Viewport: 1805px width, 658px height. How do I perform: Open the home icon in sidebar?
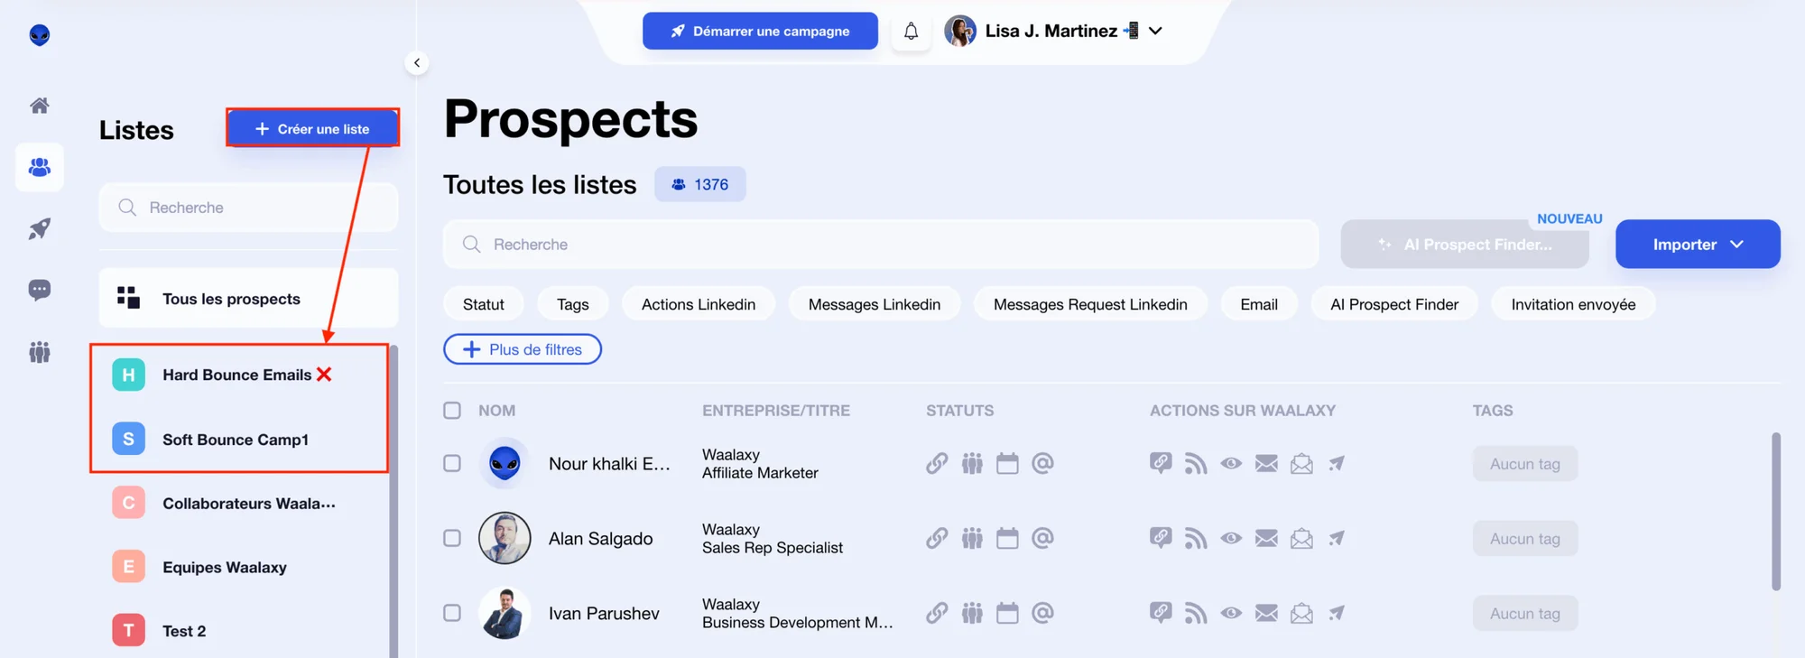tap(40, 106)
